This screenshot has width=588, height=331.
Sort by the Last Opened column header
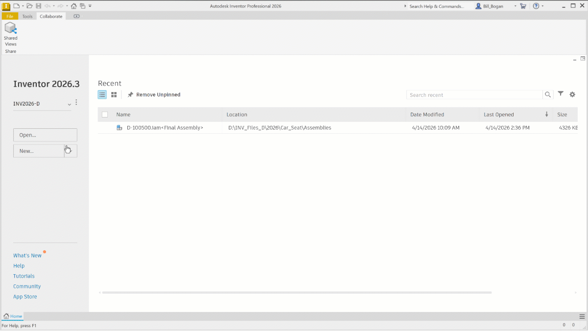499,115
